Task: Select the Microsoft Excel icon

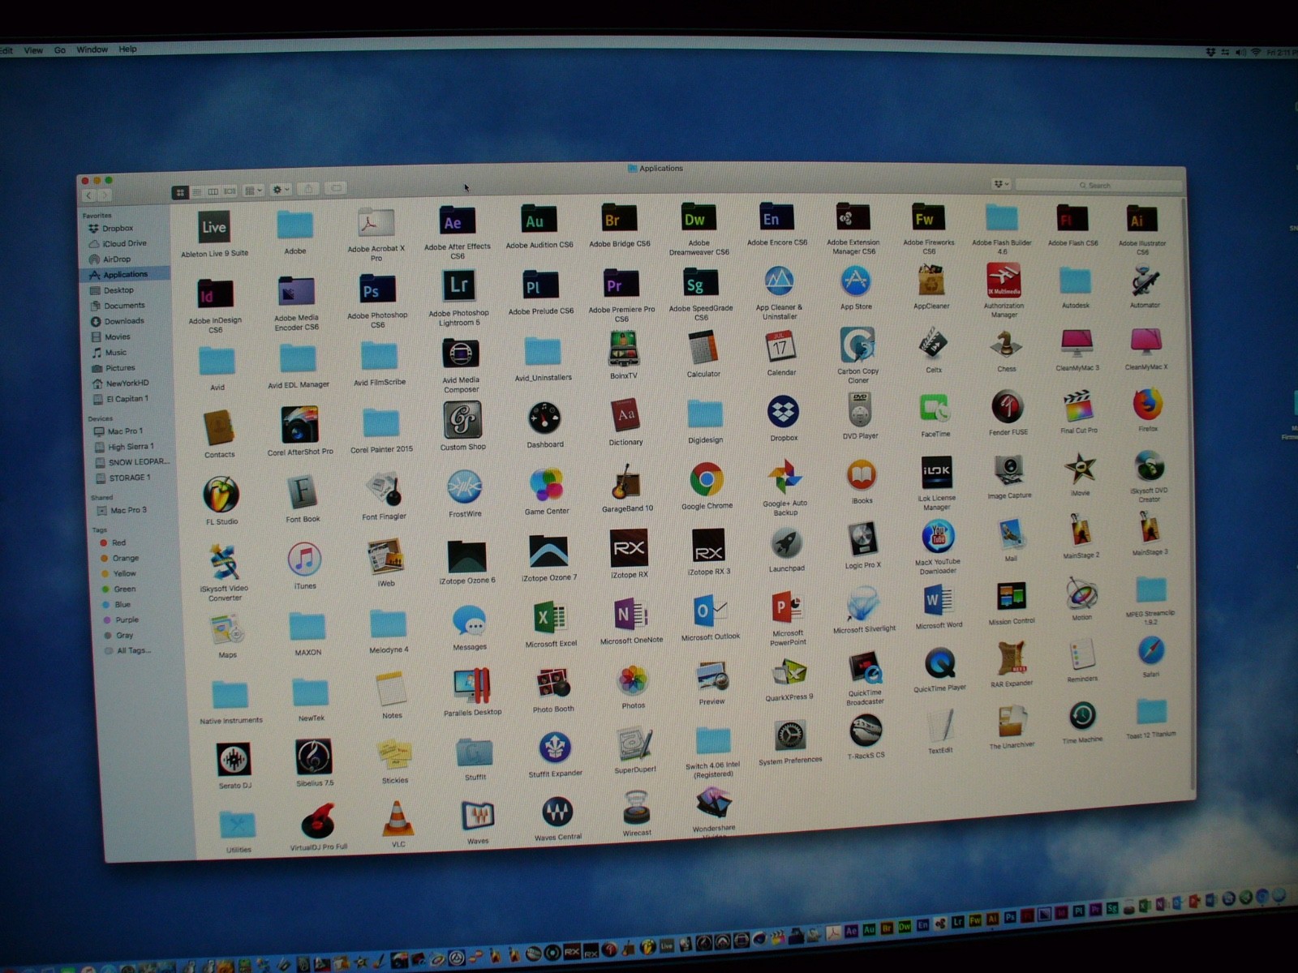Action: pyautogui.click(x=550, y=618)
